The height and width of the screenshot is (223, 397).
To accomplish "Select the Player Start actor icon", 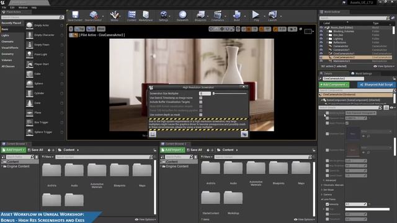I will 30,64.
